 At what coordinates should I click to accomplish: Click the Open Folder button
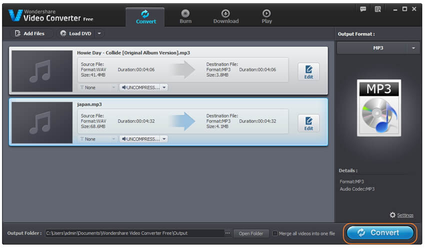tap(250, 234)
